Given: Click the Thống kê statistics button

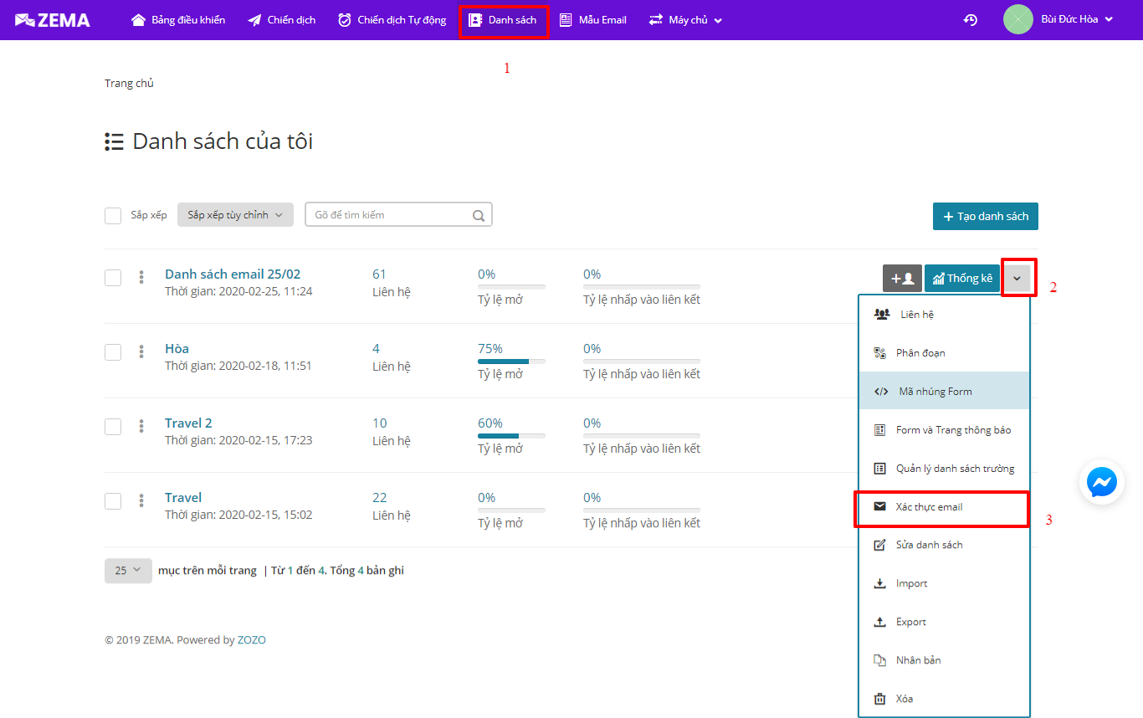Looking at the screenshot, I should [x=962, y=278].
